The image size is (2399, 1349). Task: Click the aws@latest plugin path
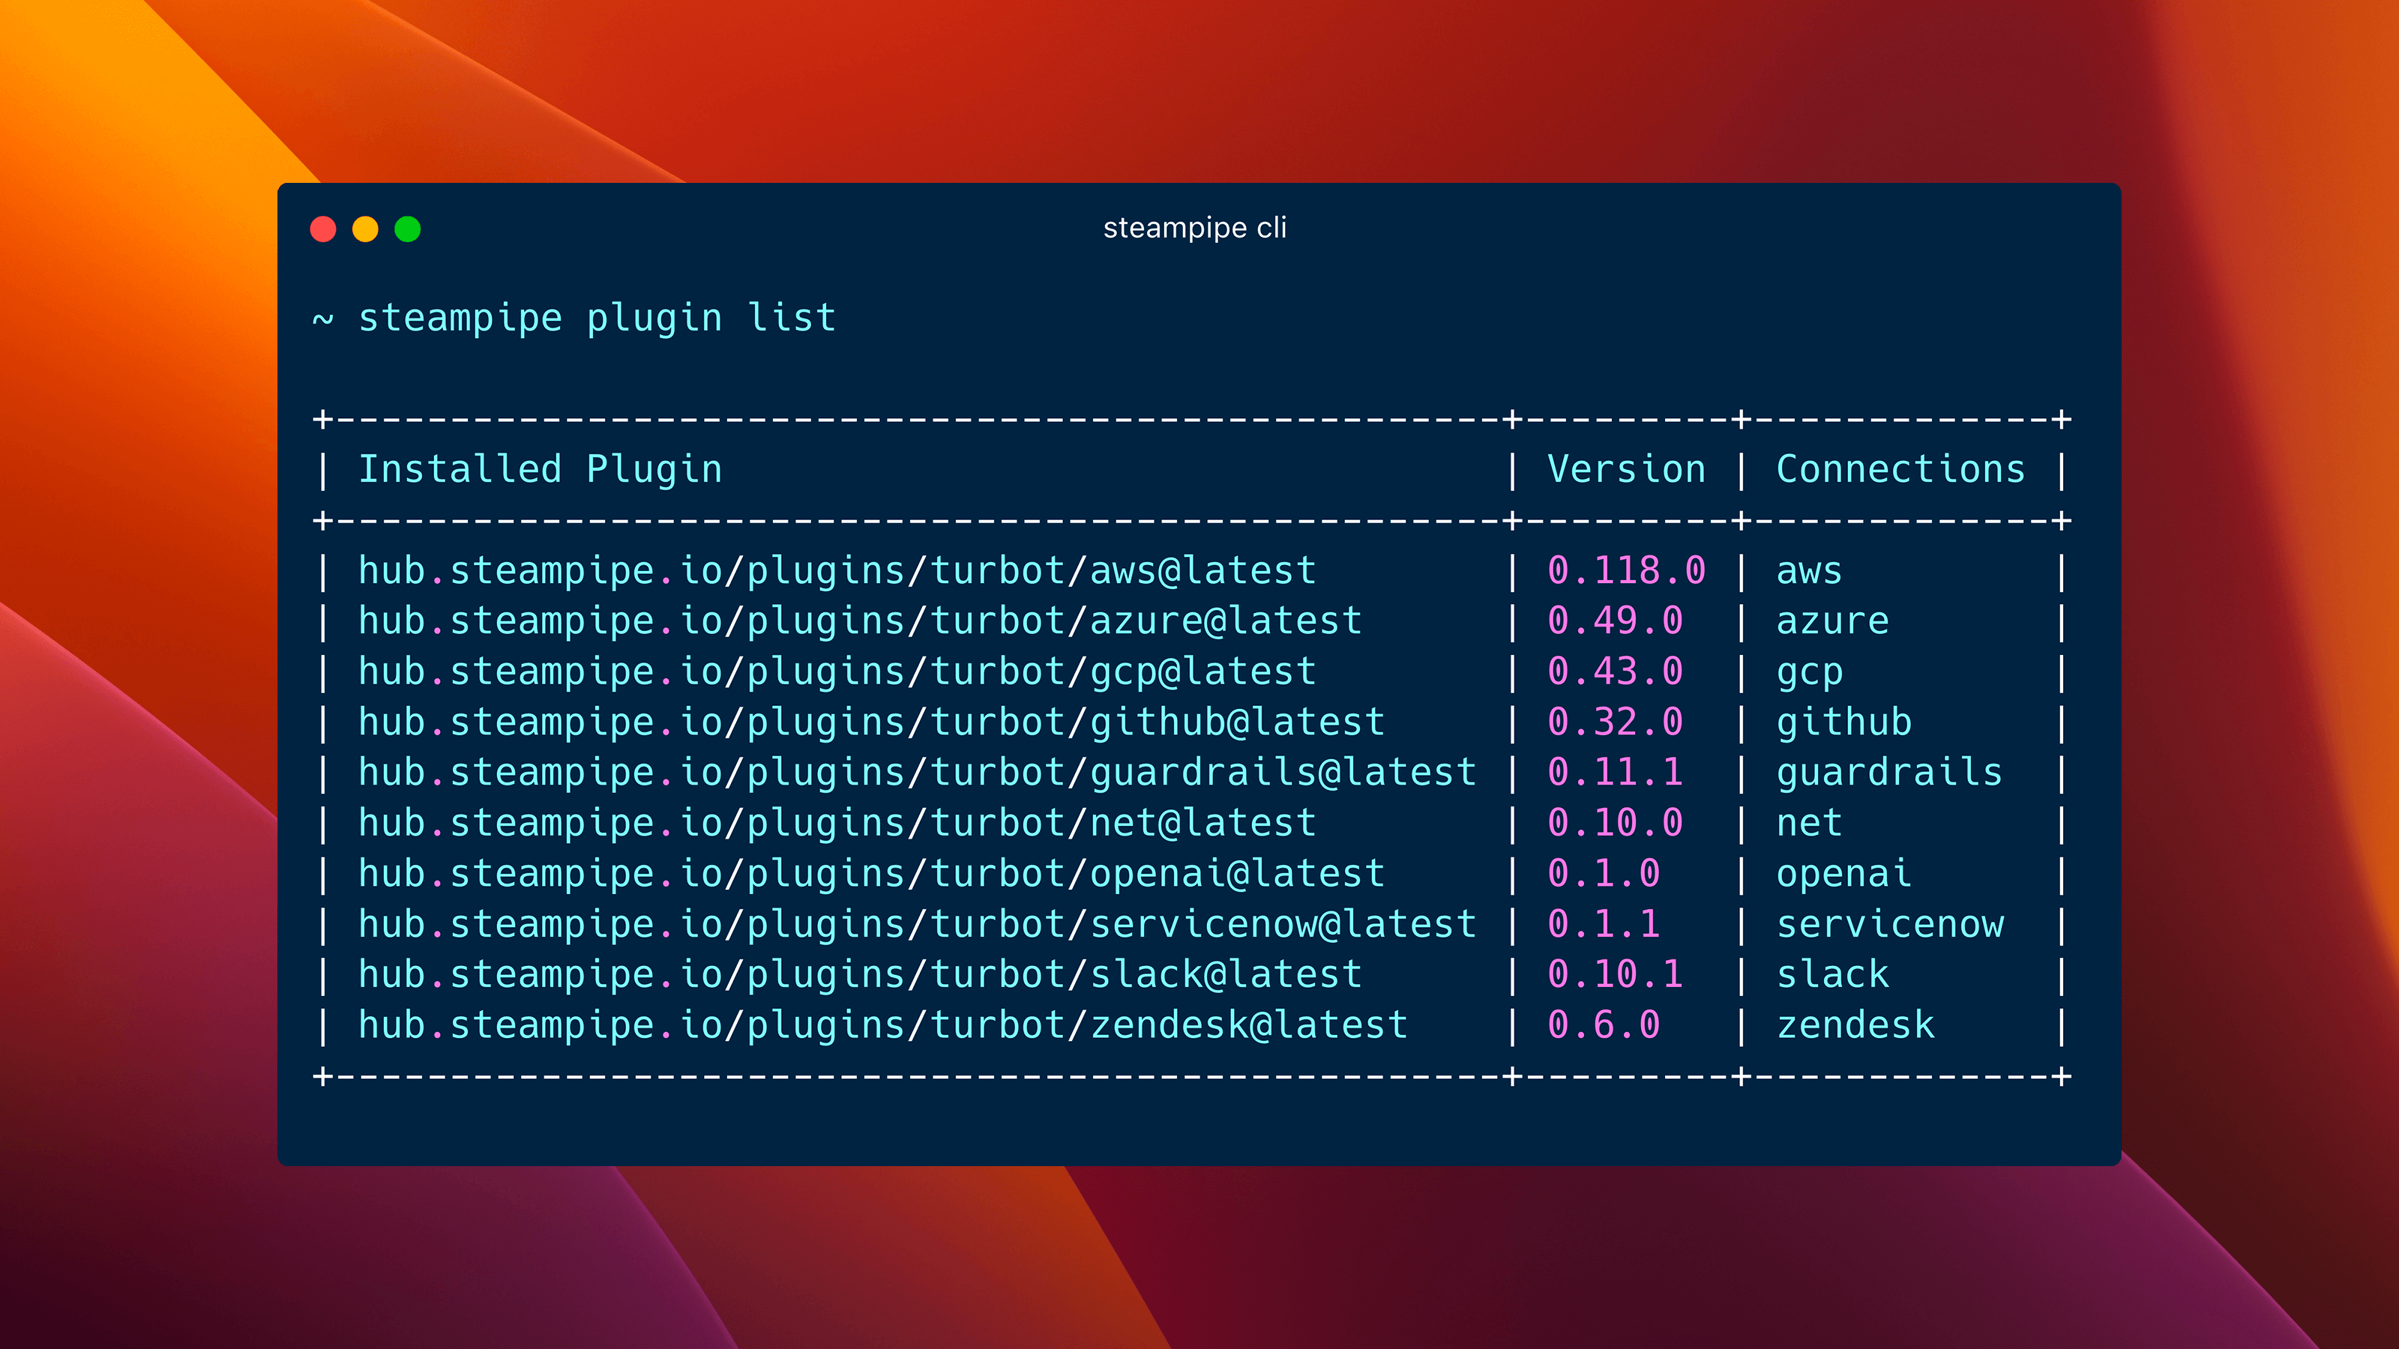pos(837,570)
